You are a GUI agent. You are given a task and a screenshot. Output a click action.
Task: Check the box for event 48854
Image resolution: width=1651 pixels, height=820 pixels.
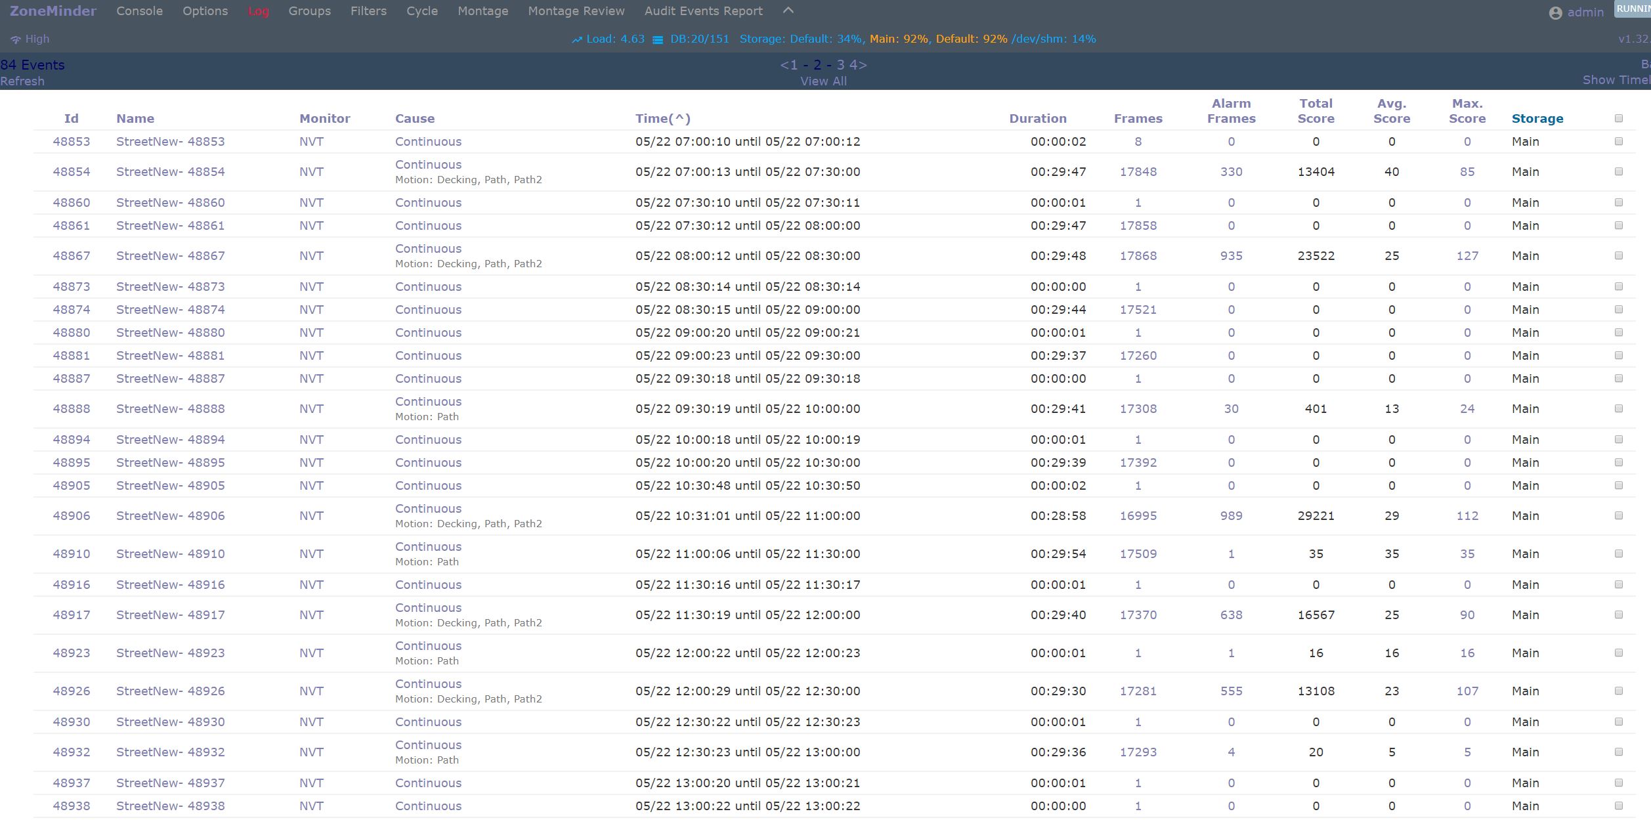(x=1618, y=172)
